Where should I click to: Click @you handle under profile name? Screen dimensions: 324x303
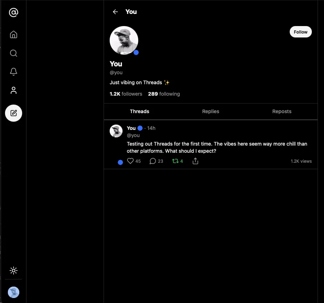(116, 72)
